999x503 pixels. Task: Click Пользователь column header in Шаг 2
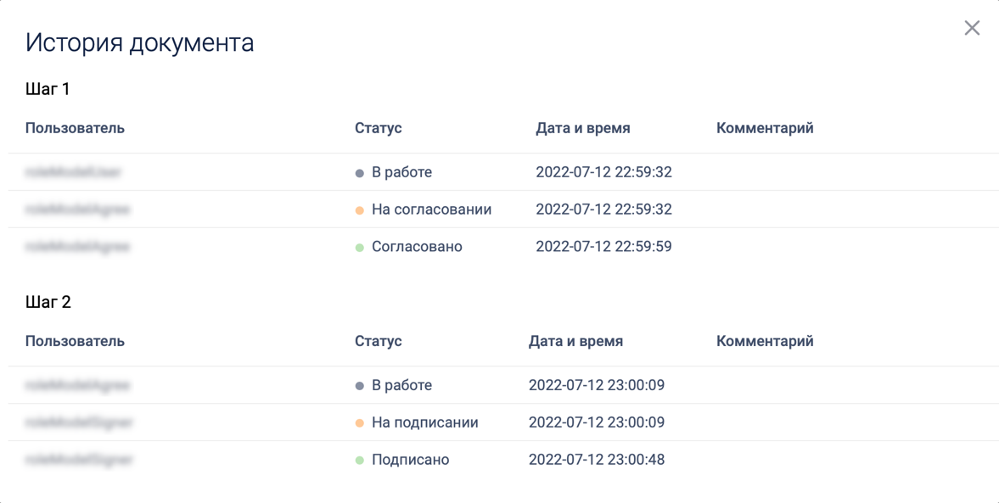tap(75, 341)
